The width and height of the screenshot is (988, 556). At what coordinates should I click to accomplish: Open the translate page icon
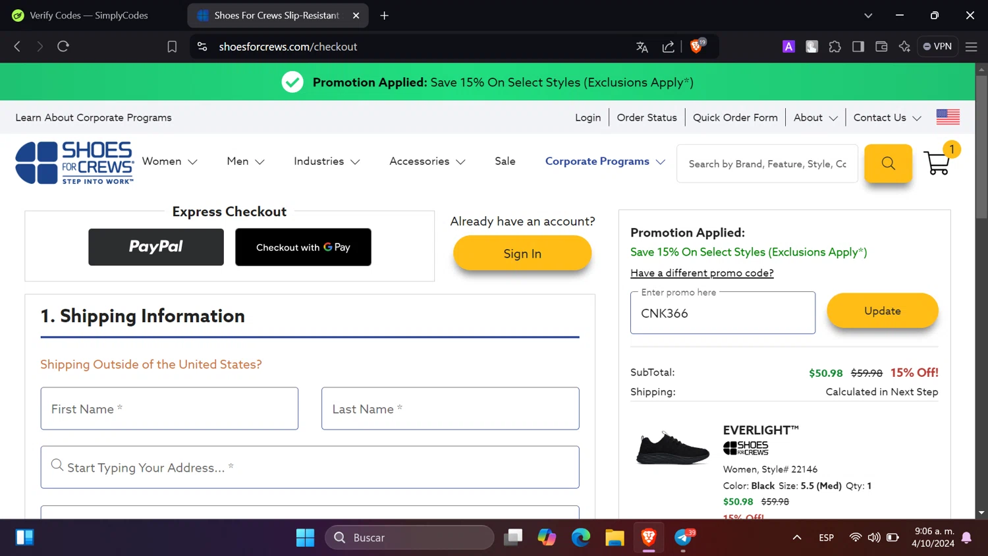coord(642,47)
